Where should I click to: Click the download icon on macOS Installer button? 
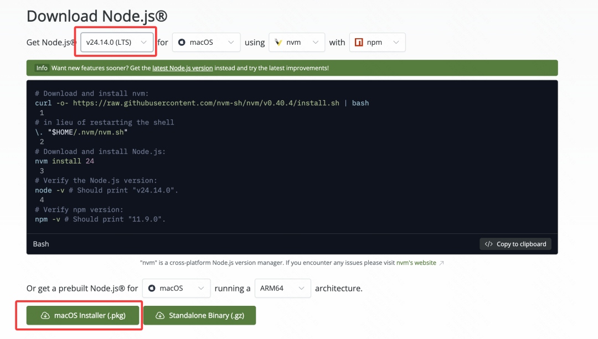pyautogui.click(x=45, y=316)
